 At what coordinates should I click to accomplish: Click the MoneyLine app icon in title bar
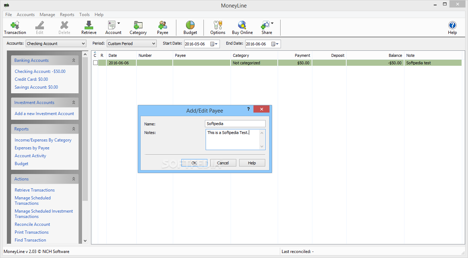(x=6, y=5)
